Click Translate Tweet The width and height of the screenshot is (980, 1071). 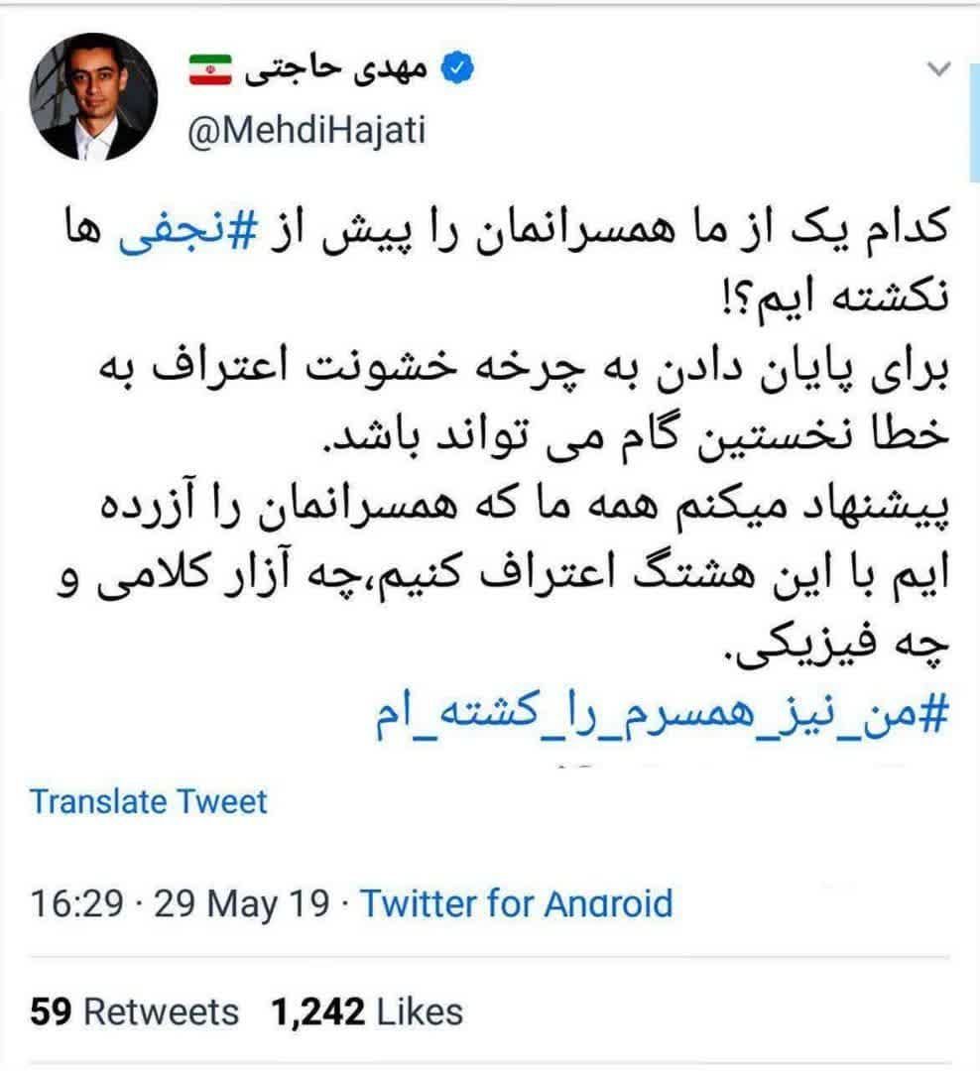tap(149, 800)
